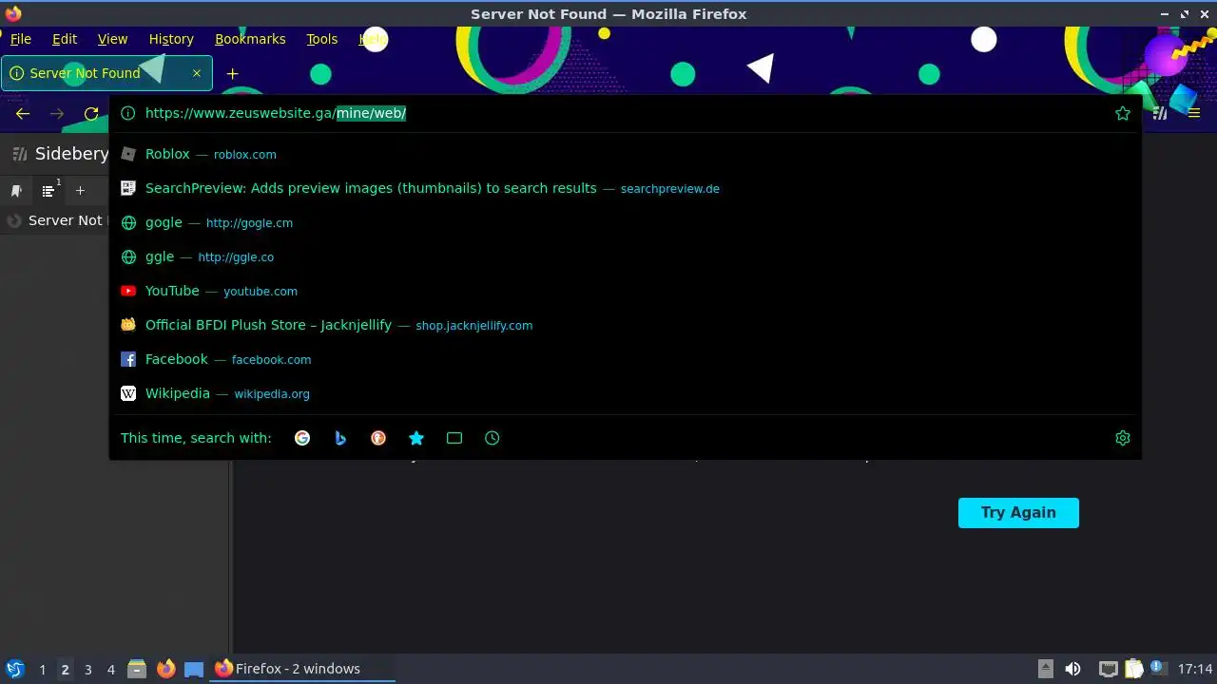Switch to the Server Not Found browser tab
The width and height of the screenshot is (1217, 684).
(x=106, y=73)
